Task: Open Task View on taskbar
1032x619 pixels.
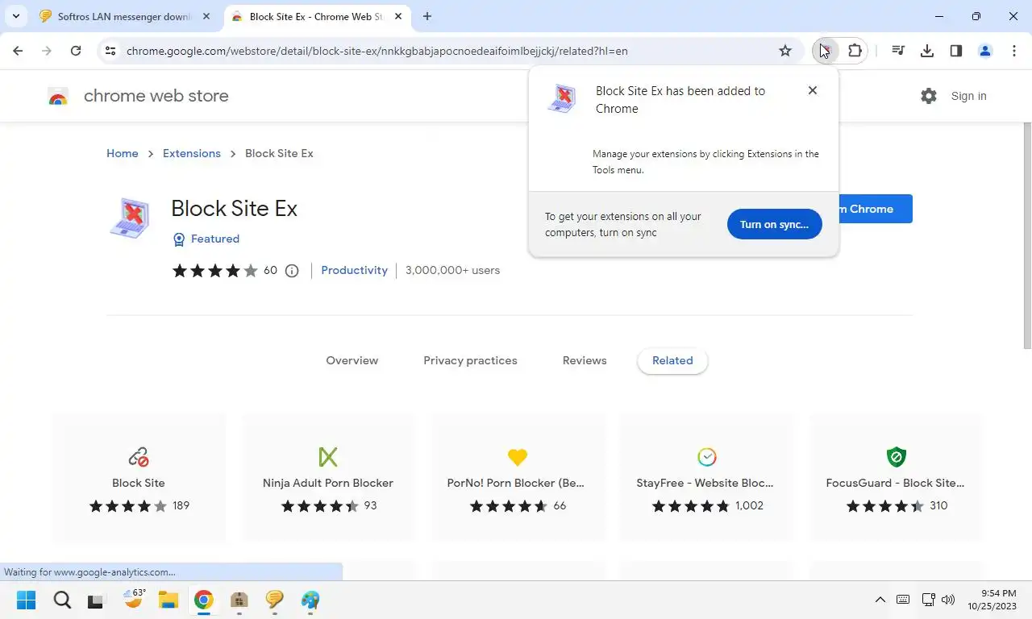Action: point(96,600)
